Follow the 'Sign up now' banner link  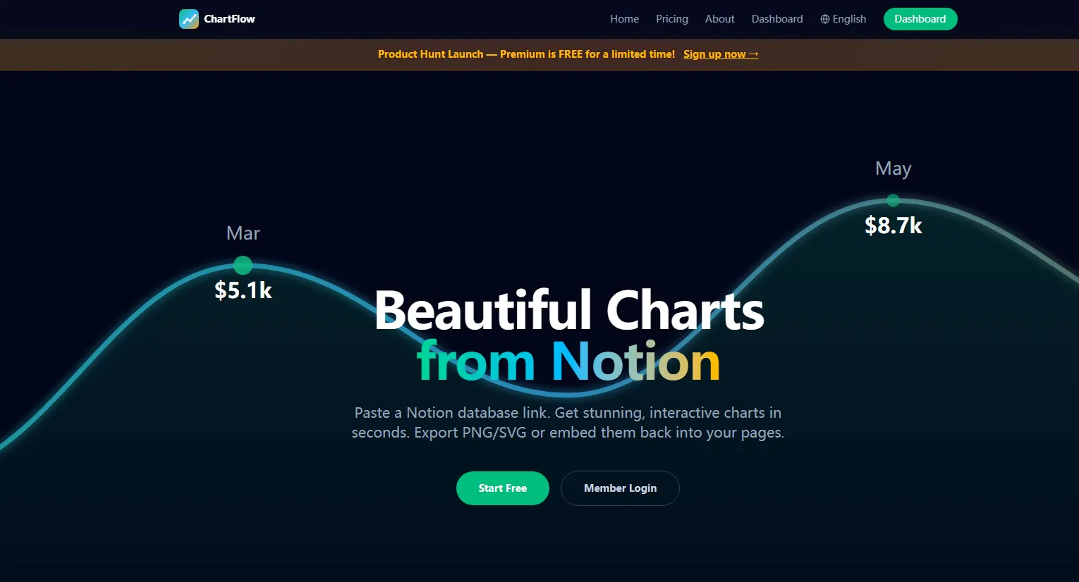(720, 54)
